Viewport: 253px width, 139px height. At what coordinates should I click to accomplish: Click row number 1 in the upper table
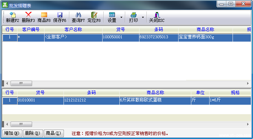coord(10,38)
